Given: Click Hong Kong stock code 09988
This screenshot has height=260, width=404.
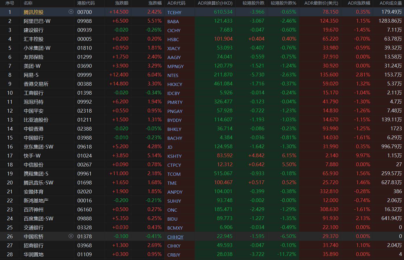Looking at the screenshot, I should 85,21.
